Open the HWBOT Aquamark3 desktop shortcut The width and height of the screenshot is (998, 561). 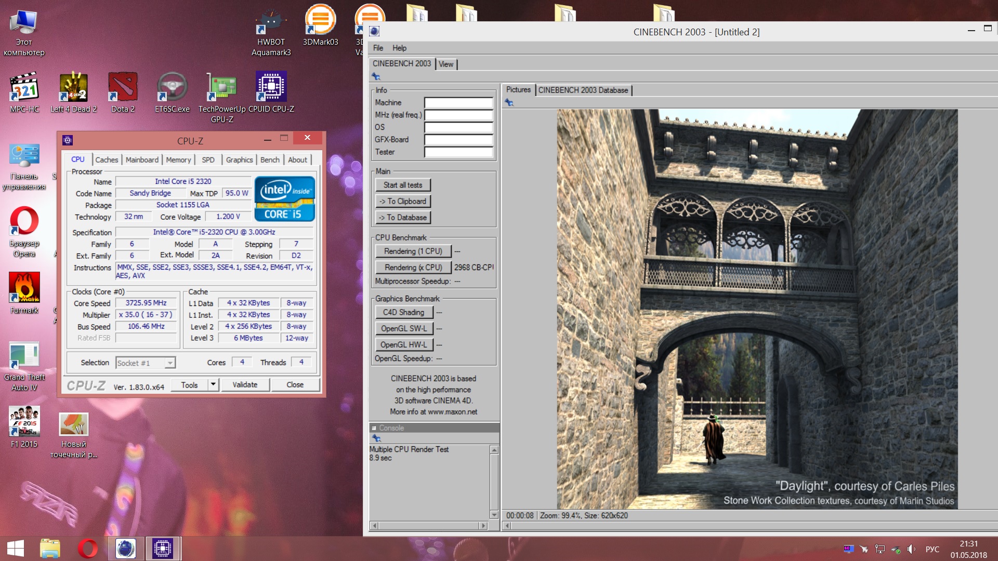pyautogui.click(x=271, y=33)
